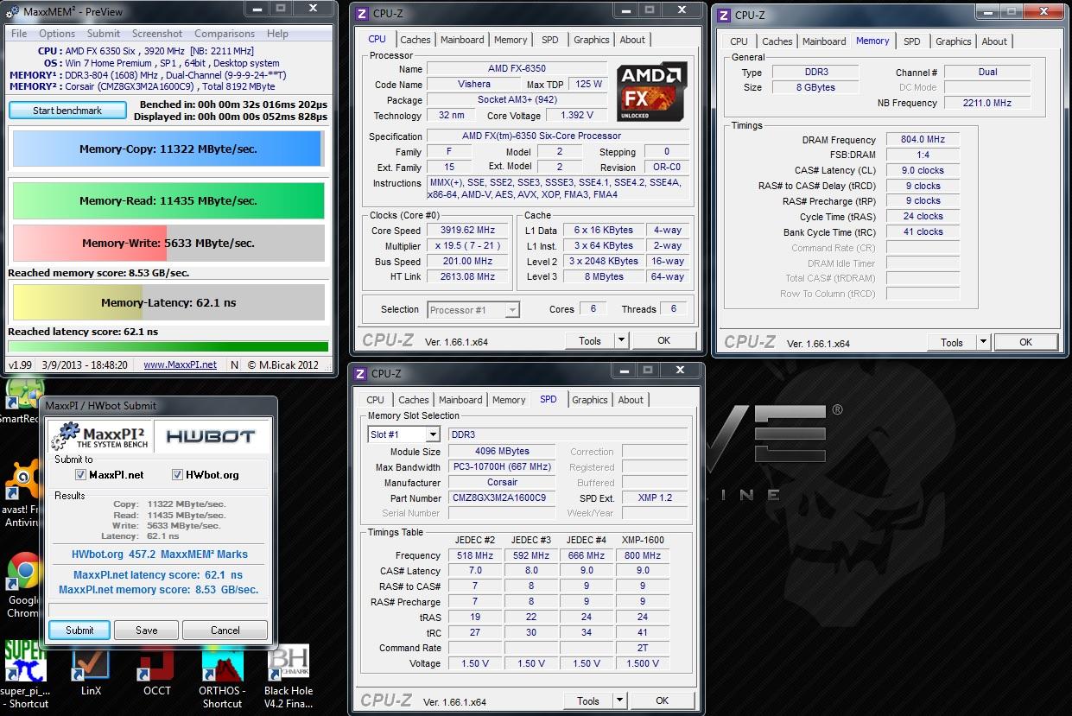
Task: Open the Help menu in MaxxMEM²
Action: point(277,34)
